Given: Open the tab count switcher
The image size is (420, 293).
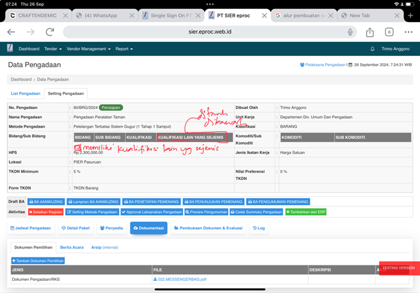Looking at the screenshot, I should point(389,32).
